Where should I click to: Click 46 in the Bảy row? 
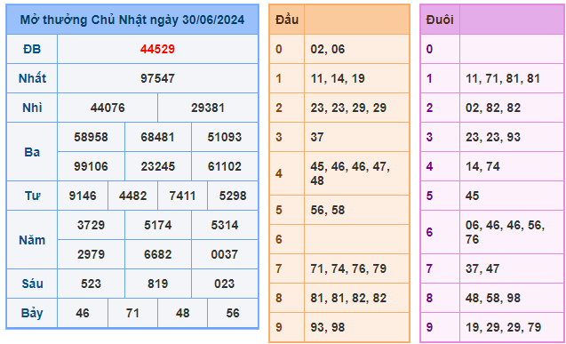pos(83,313)
